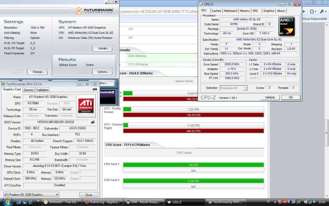Viewport: 329px width, 206px height.
Task: Switch to 3DMark05 Free Edition taskbar button
Action: click(62, 202)
